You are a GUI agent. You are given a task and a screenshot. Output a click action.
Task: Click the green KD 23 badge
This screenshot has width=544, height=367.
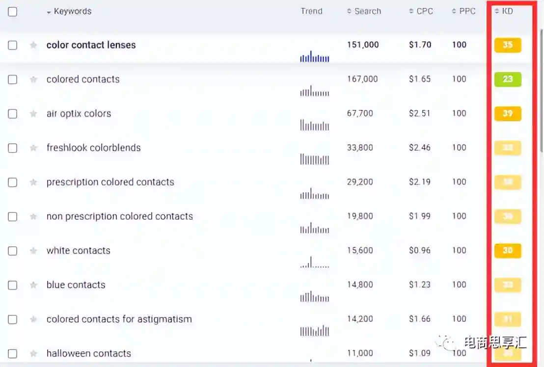(x=507, y=79)
